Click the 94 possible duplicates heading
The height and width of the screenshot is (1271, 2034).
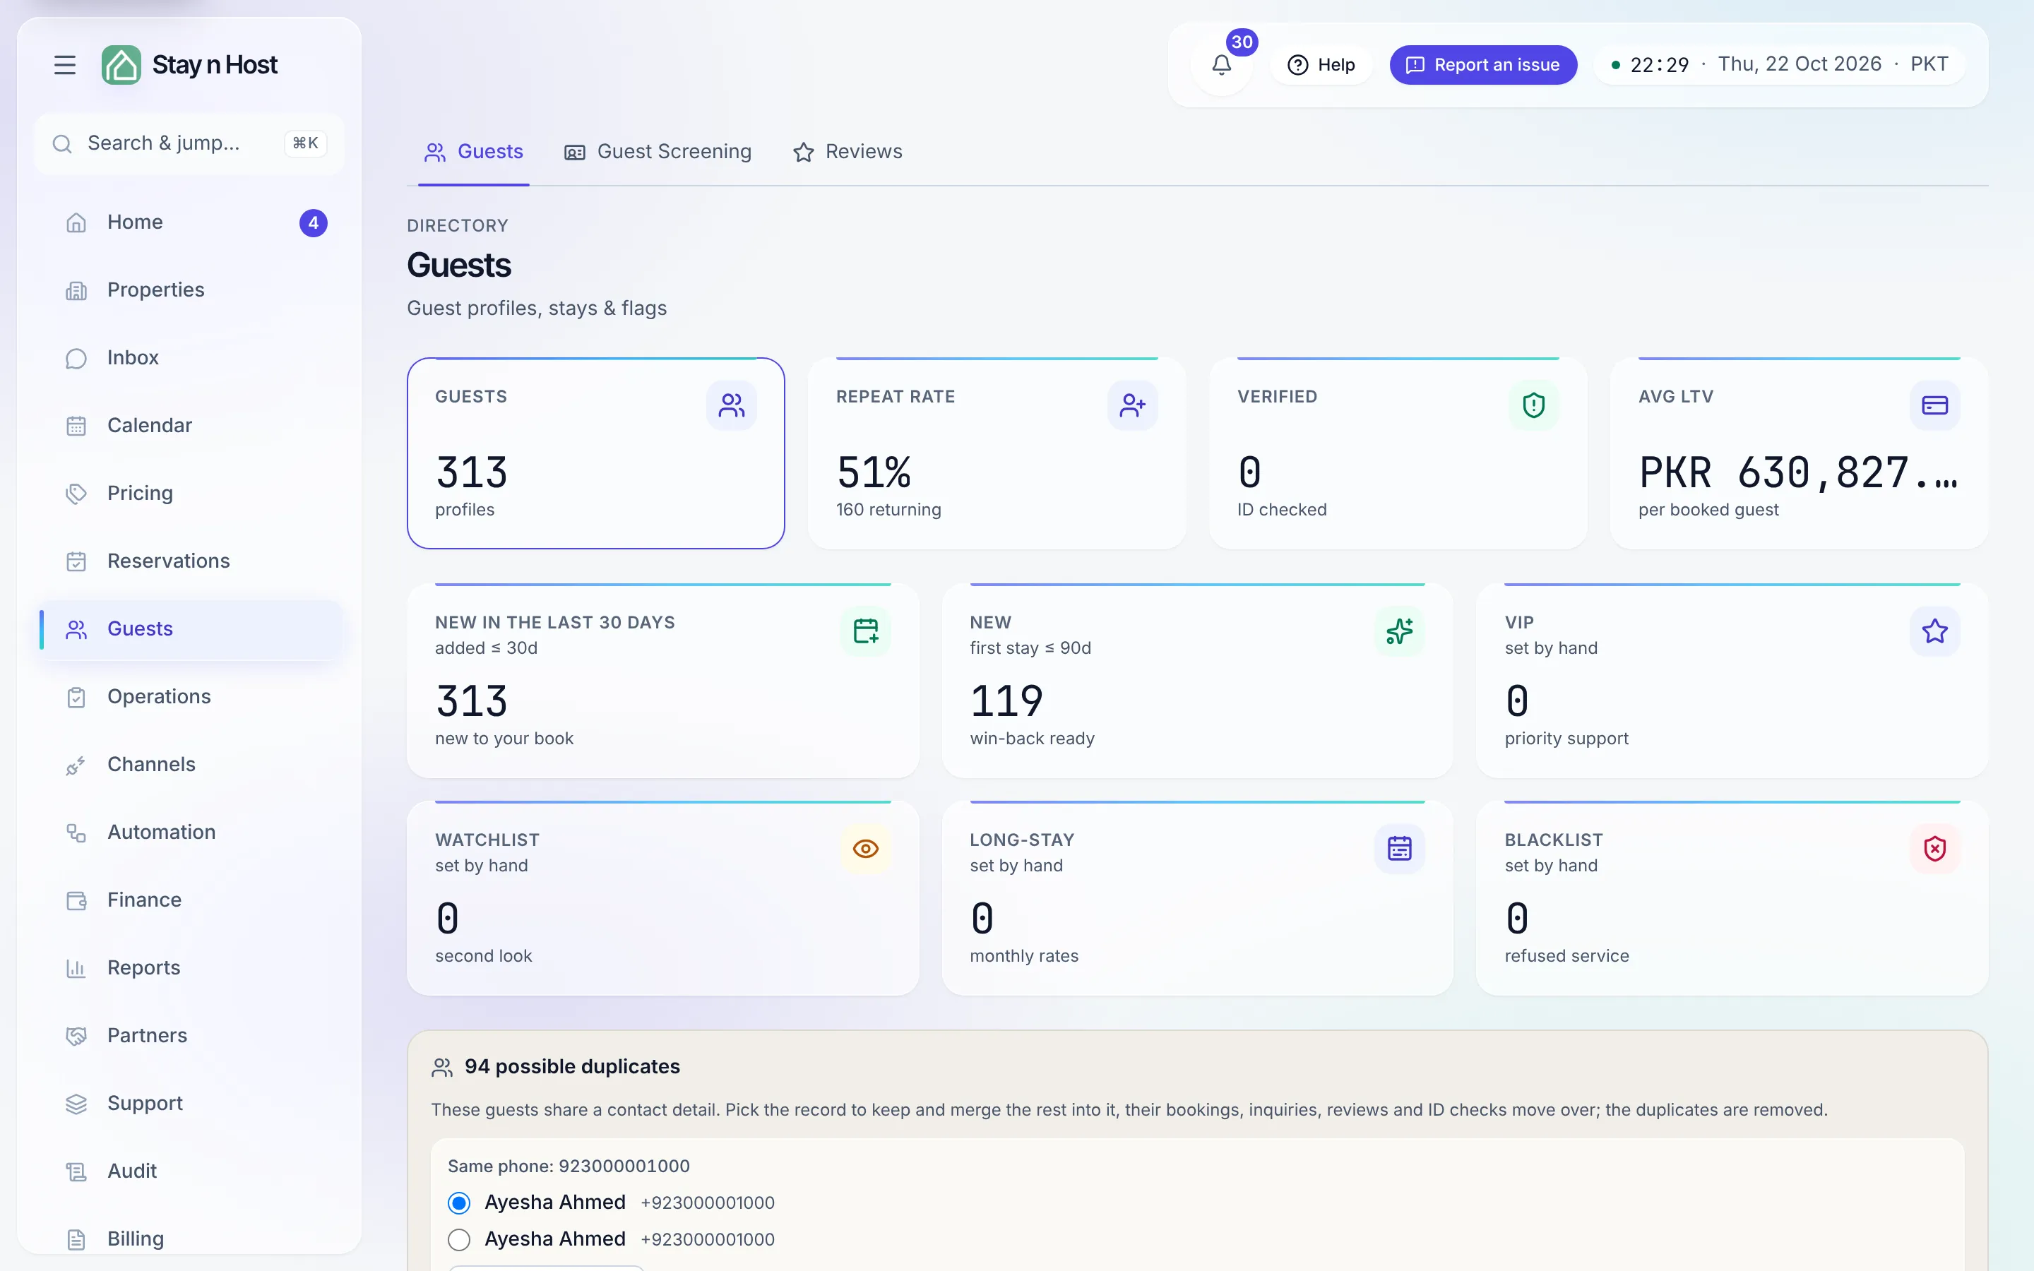(572, 1067)
